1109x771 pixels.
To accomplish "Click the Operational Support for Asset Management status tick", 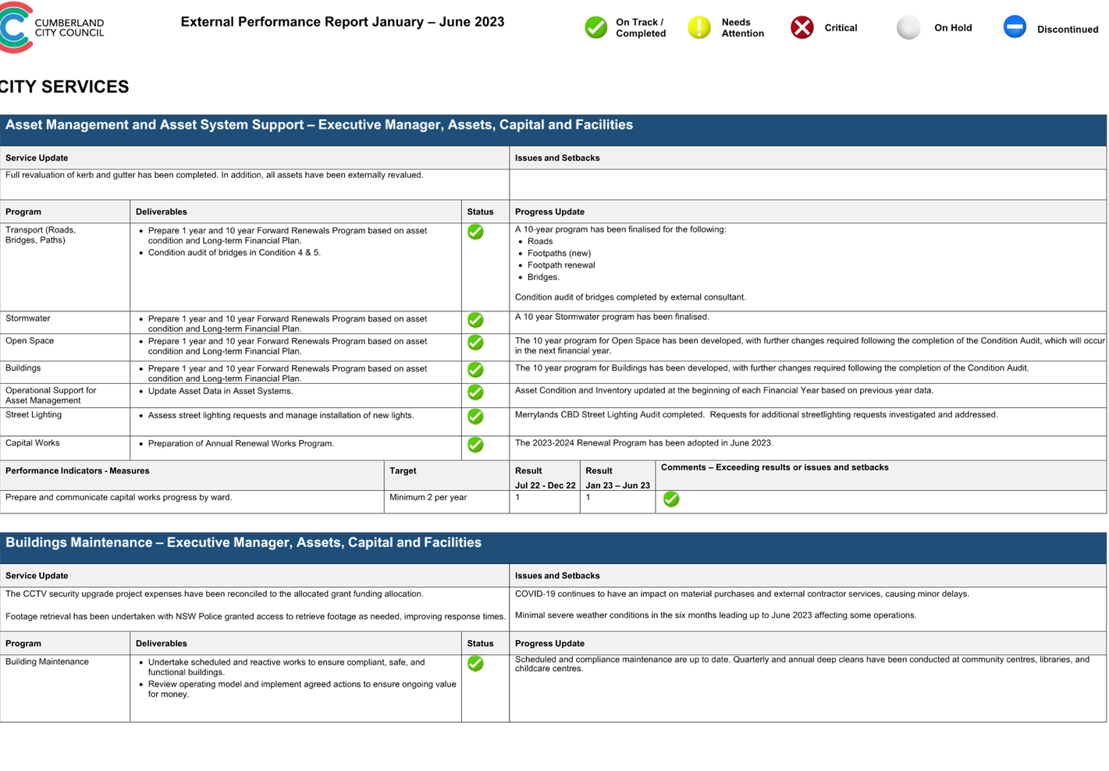I will click(x=475, y=392).
